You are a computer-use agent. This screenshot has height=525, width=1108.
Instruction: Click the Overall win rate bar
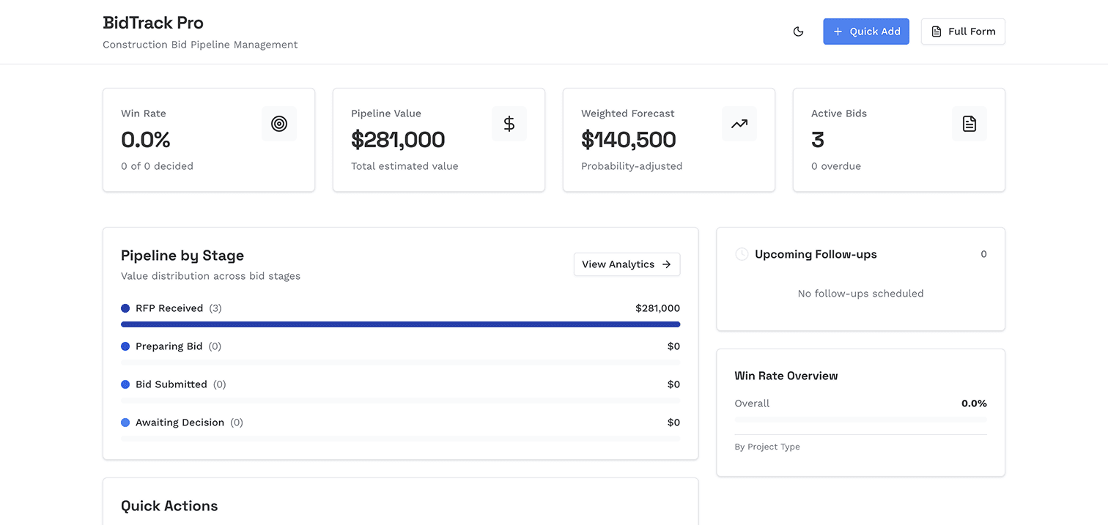[860, 420]
